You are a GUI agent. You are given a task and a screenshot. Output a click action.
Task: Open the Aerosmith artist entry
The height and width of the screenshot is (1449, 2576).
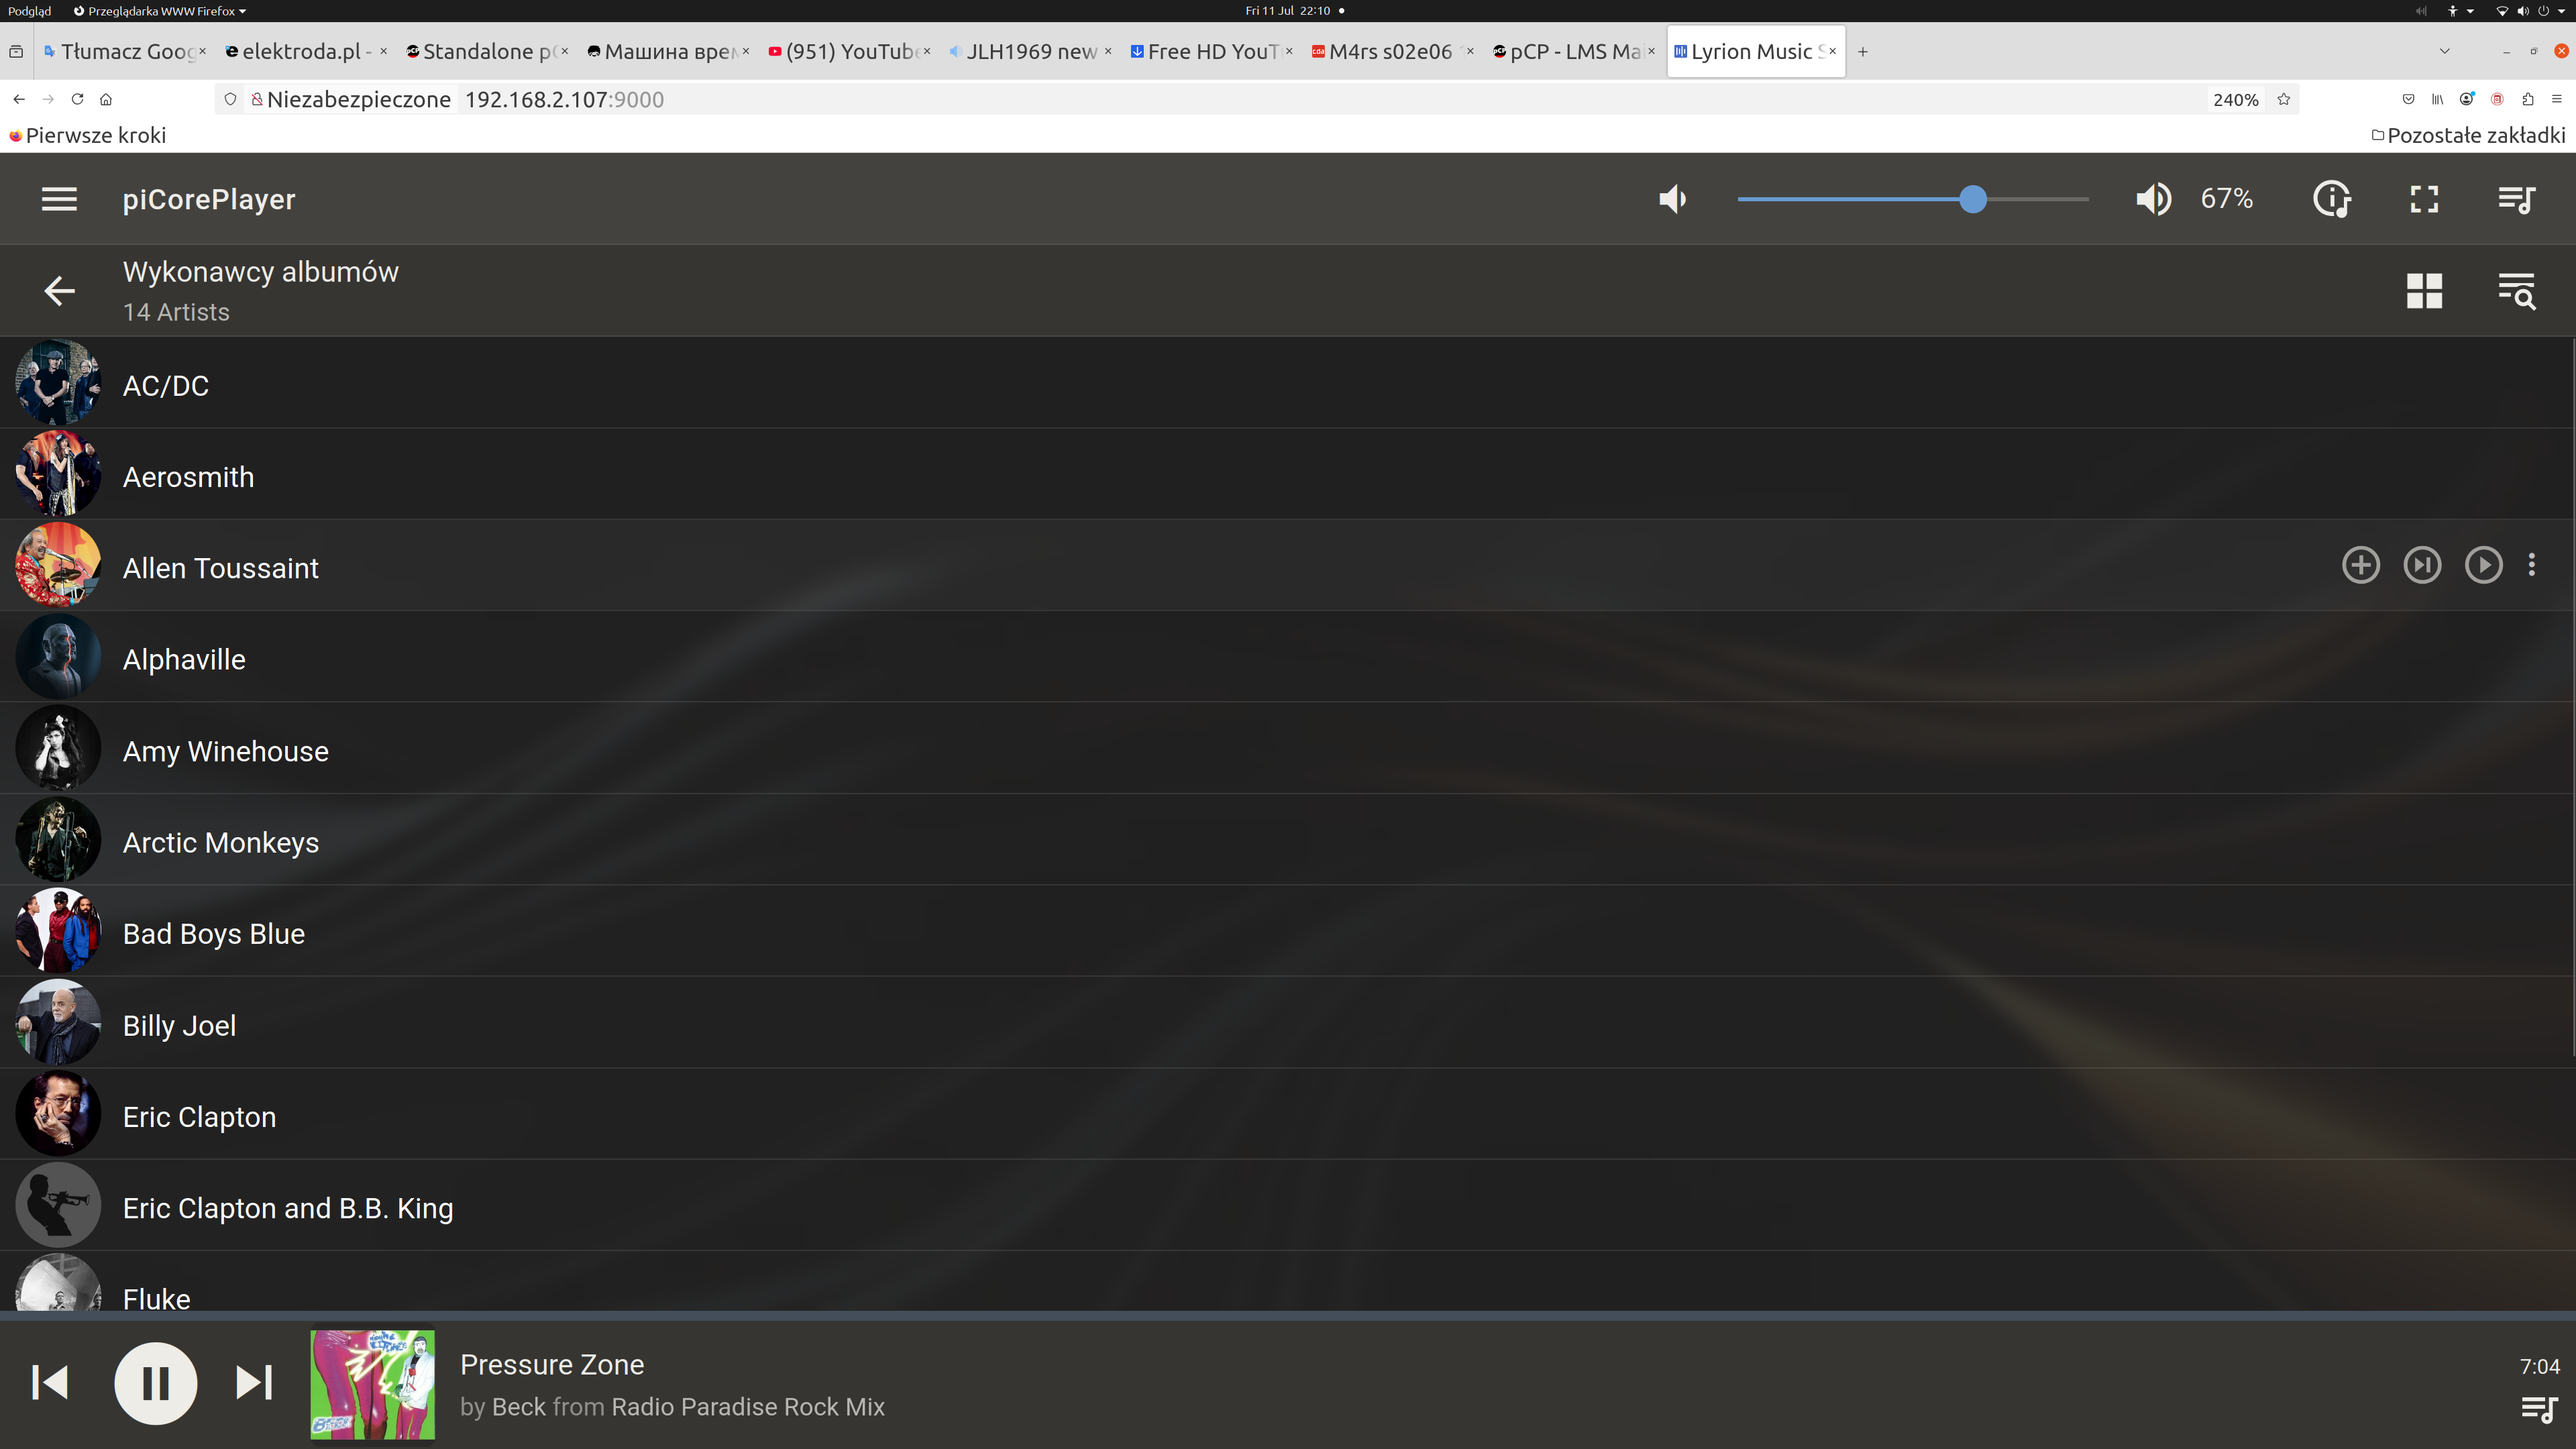[x=1288, y=474]
